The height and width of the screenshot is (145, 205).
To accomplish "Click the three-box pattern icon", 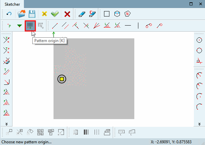I will (51, 132).
